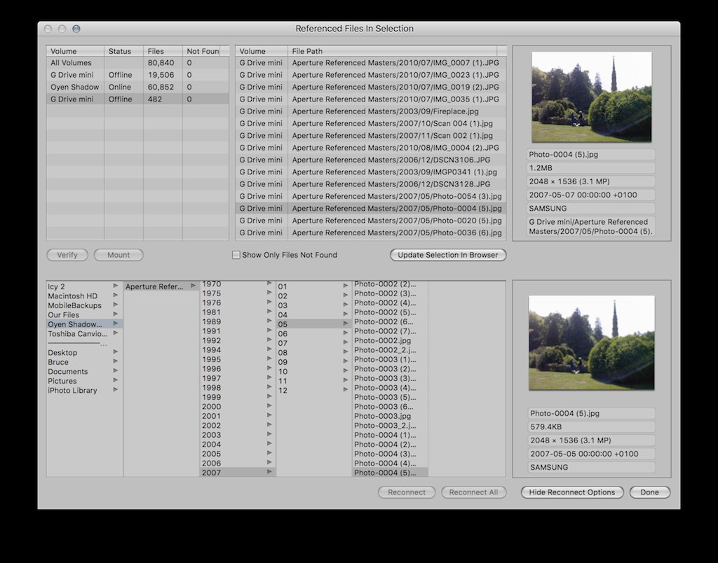Open the 09 month folder

point(313,362)
